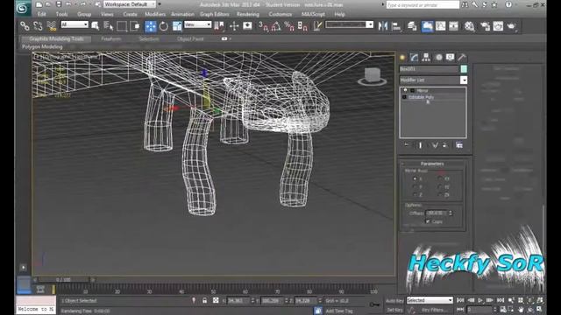Image resolution: width=561 pixels, height=315 pixels.
Task: Click the Box001 object color swatch
Action: 464,69
